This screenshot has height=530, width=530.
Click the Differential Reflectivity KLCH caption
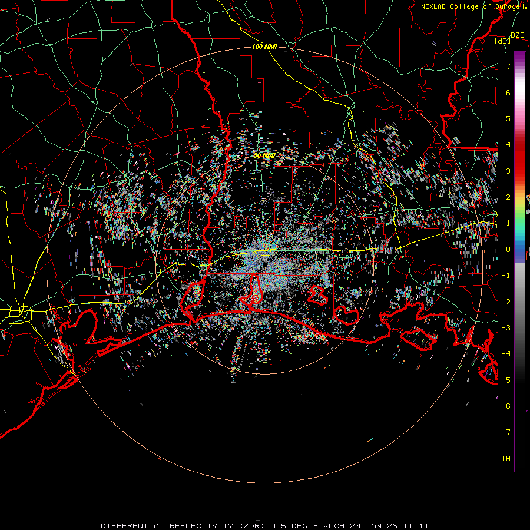(x=264, y=526)
